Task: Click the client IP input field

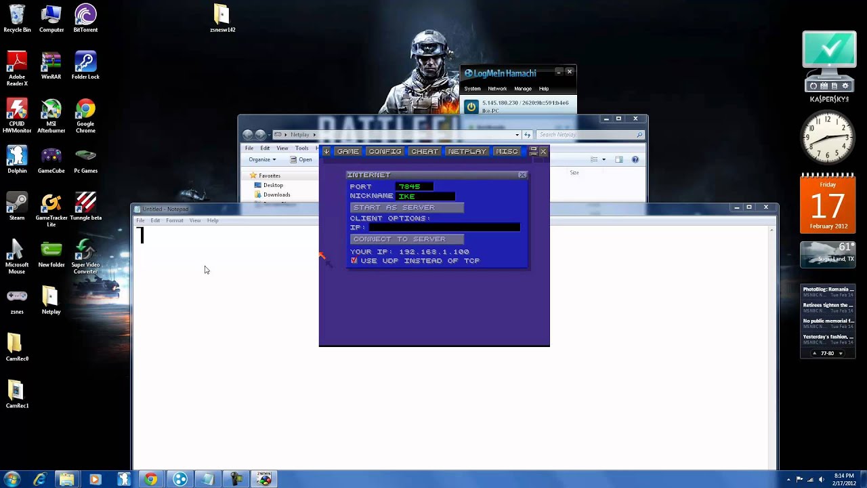Action: tap(444, 228)
